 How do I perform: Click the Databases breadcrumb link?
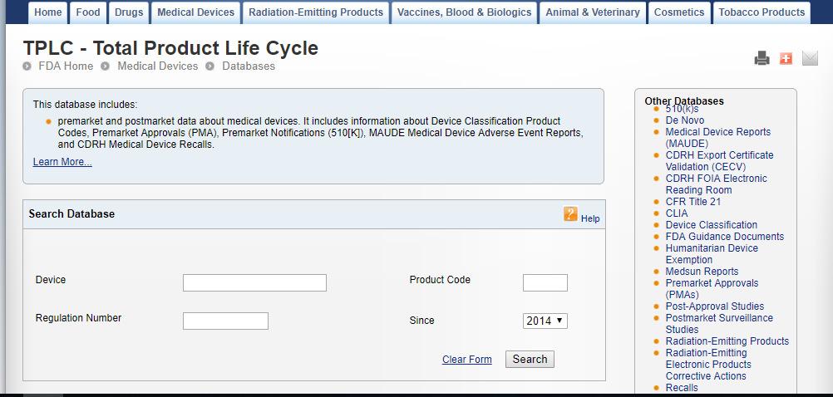click(x=249, y=66)
